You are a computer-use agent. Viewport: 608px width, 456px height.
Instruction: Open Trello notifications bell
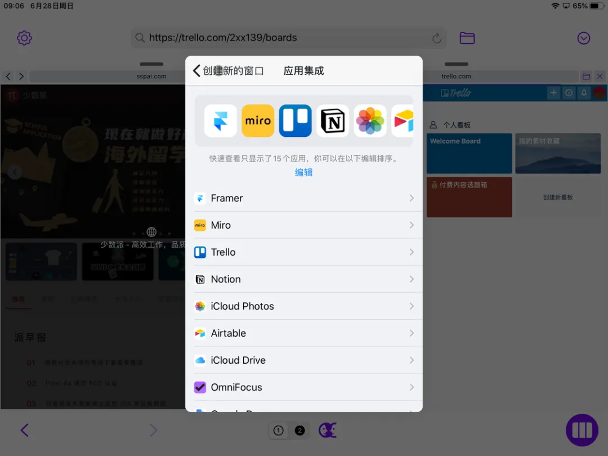584,93
